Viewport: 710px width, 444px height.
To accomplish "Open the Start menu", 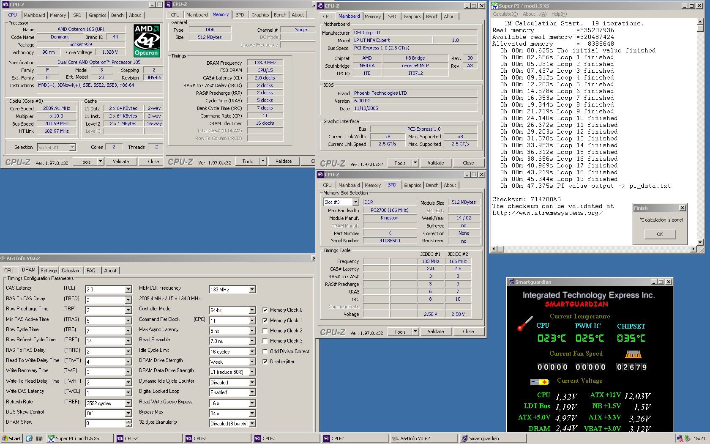I will [11, 439].
